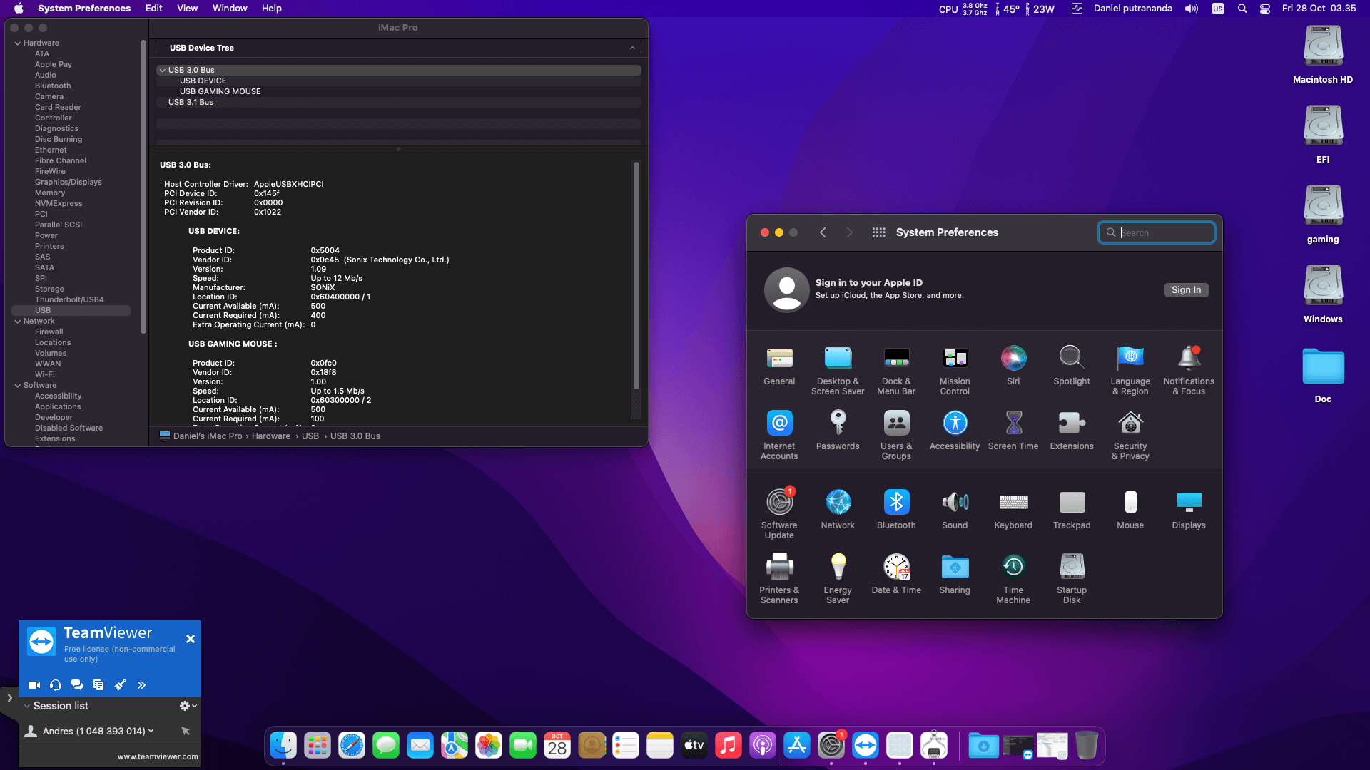Collapse the Software section in sidebar
1370x770 pixels.
(18, 386)
